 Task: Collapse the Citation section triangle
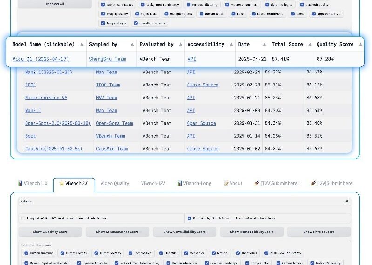(x=346, y=201)
